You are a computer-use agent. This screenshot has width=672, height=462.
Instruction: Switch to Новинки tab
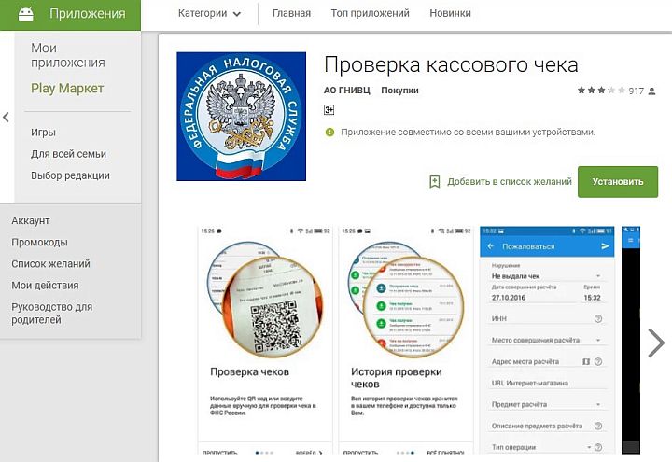point(450,13)
